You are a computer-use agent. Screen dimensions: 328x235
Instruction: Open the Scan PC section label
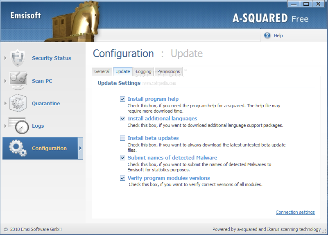pos(42,81)
